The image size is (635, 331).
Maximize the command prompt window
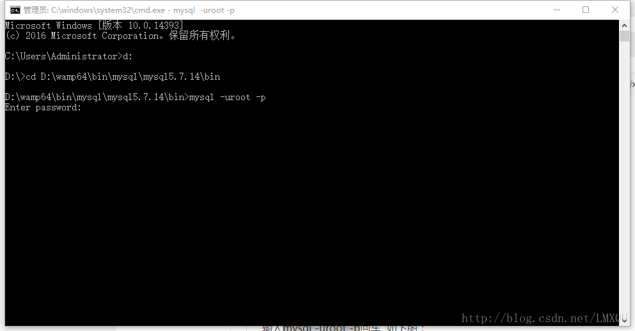(586, 10)
